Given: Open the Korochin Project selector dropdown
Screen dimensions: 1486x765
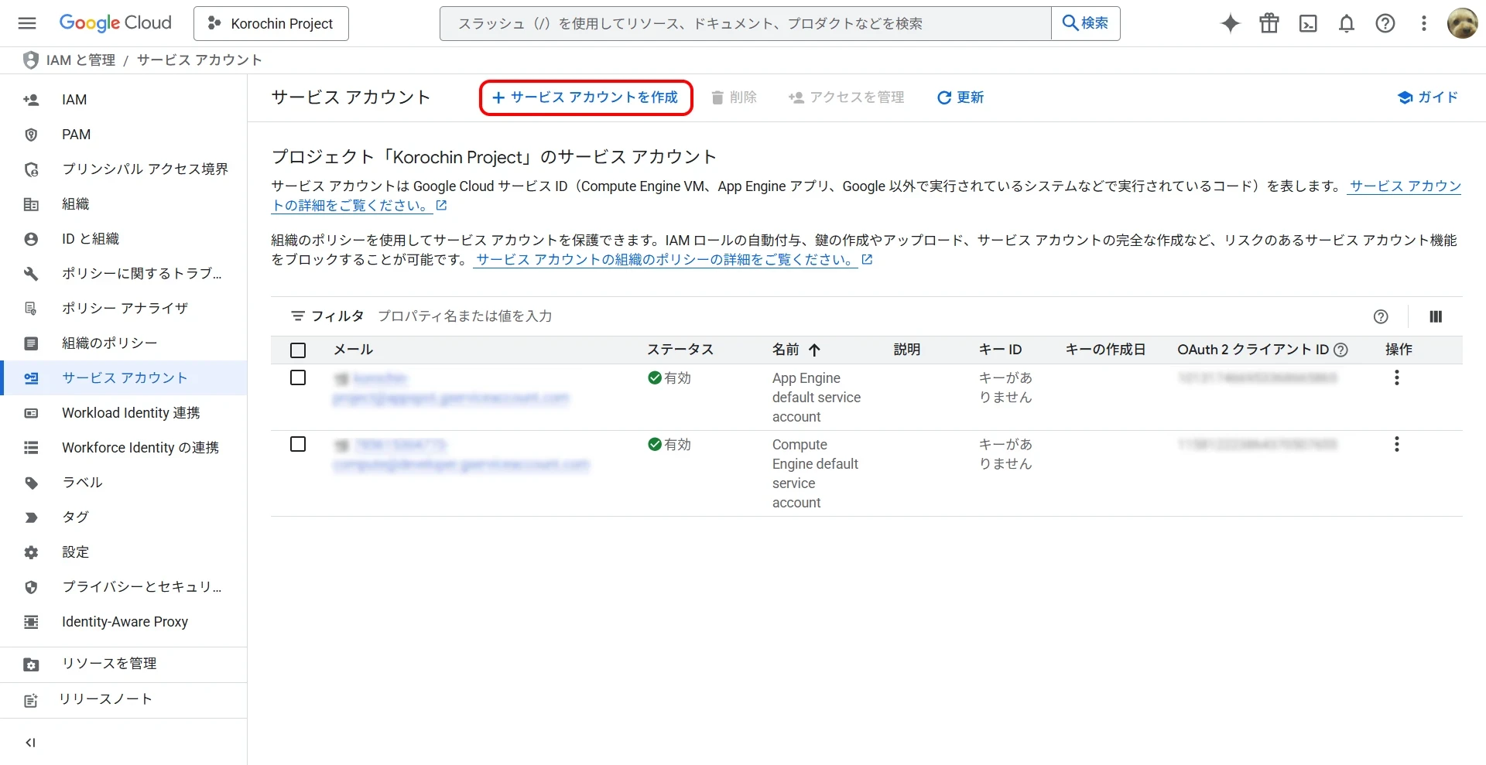Looking at the screenshot, I should pyautogui.click(x=271, y=23).
